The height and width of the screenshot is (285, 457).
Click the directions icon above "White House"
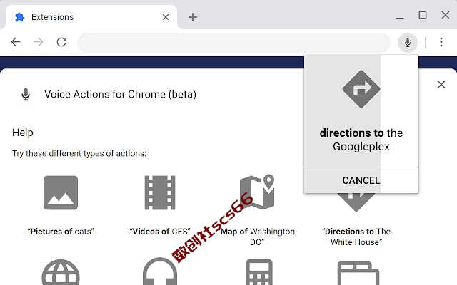(356, 202)
